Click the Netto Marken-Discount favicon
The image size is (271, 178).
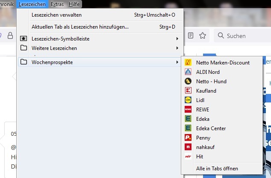(188, 62)
